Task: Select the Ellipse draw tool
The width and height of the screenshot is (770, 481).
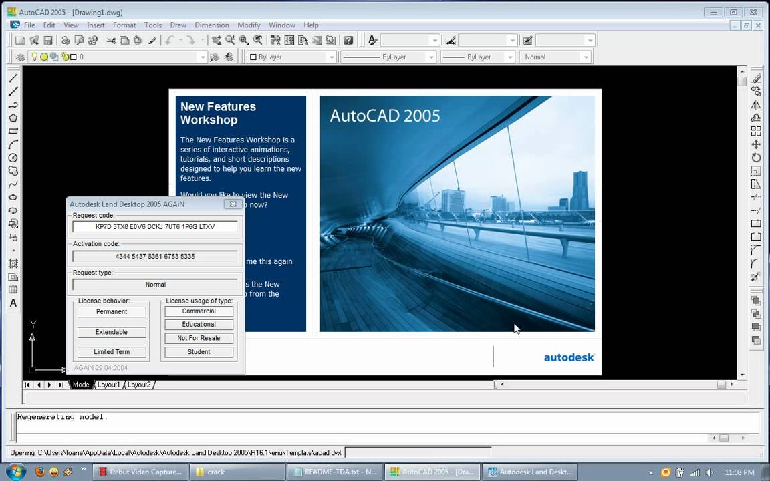Action: [13, 197]
